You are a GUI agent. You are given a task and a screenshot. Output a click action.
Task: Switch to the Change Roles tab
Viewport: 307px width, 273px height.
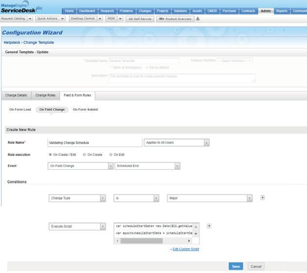45,96
